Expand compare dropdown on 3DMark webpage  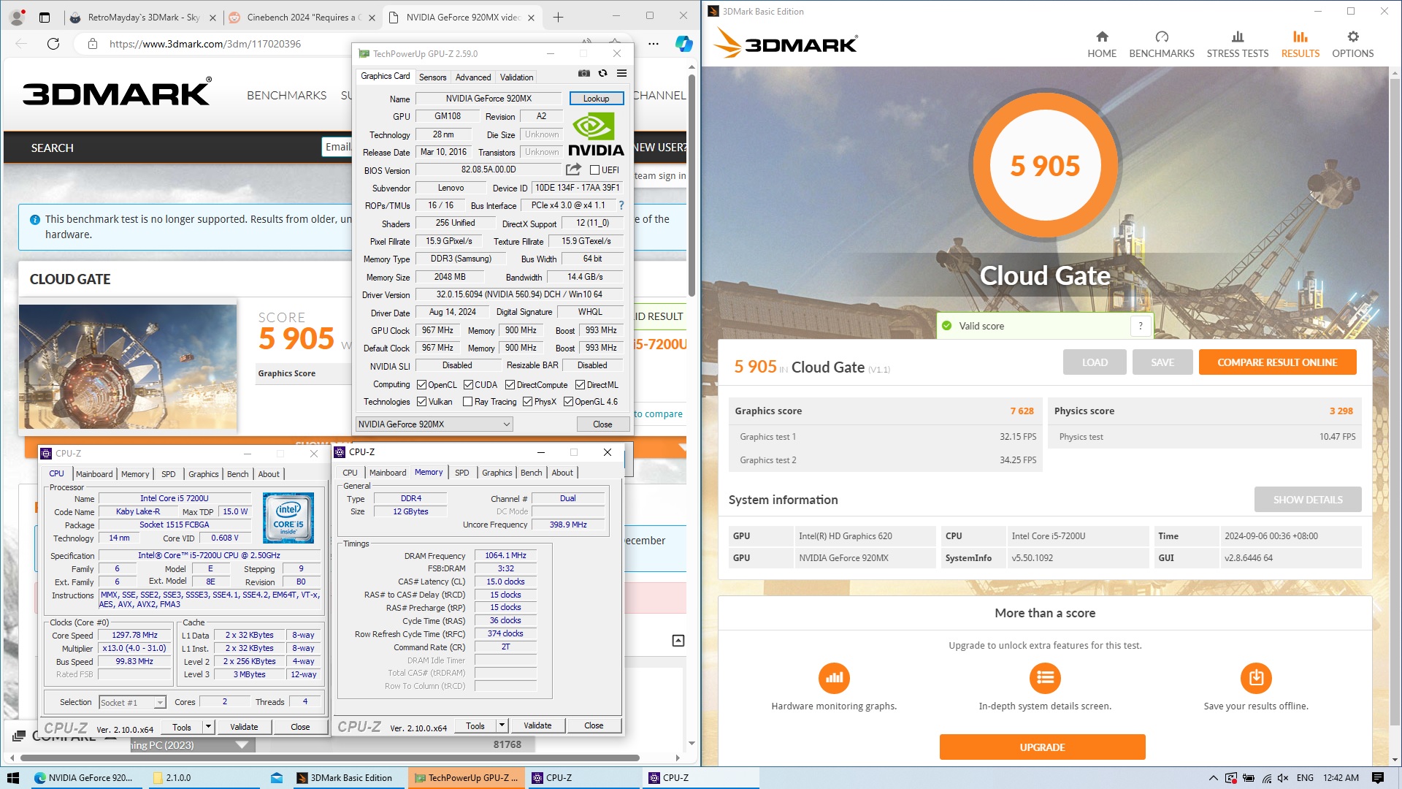point(242,745)
